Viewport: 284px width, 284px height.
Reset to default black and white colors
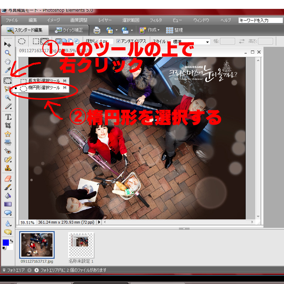4,248
